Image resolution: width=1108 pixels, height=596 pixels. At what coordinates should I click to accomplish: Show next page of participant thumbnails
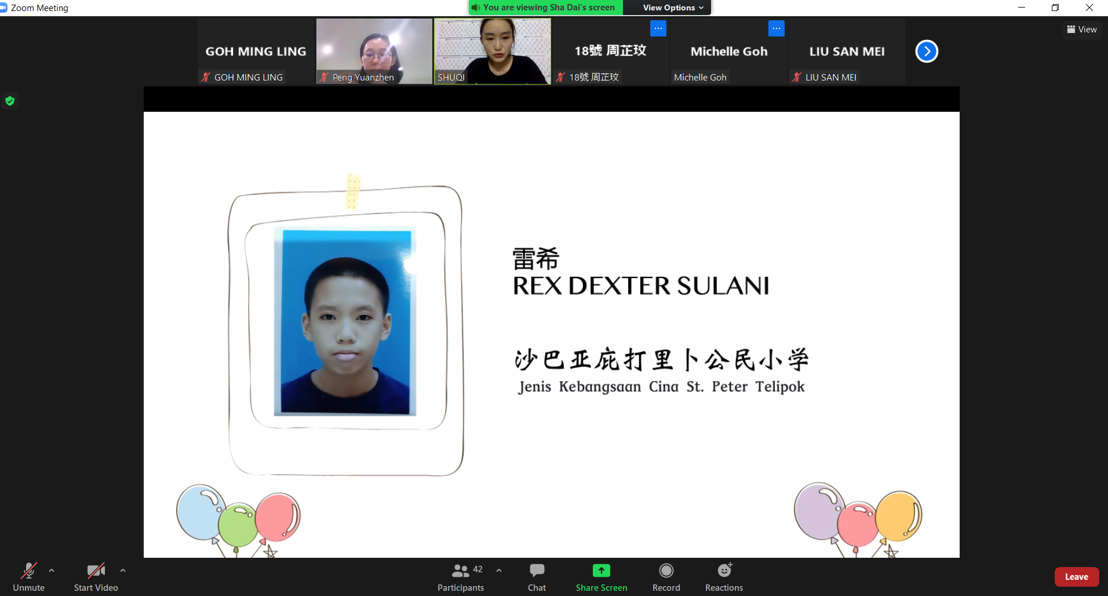pyautogui.click(x=927, y=51)
